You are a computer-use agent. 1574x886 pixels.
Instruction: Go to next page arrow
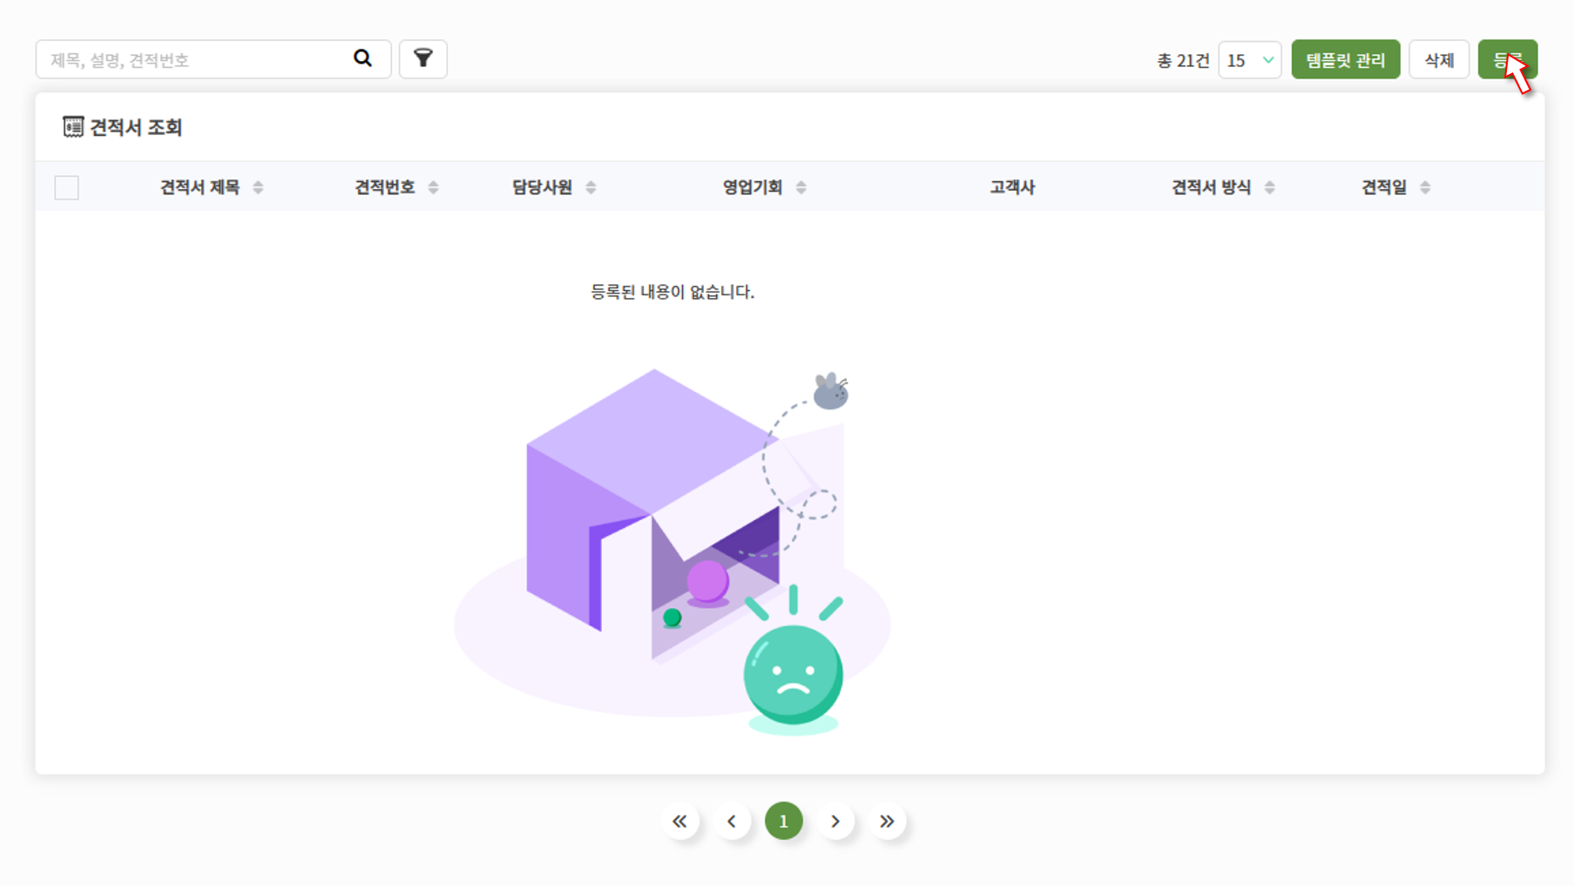tap(835, 821)
